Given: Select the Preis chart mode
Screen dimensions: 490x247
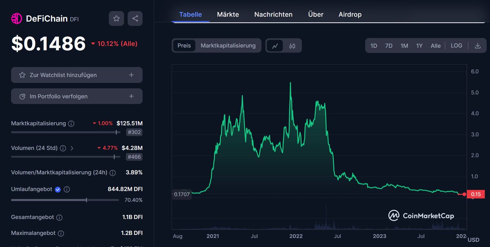Looking at the screenshot, I should [184, 46].
